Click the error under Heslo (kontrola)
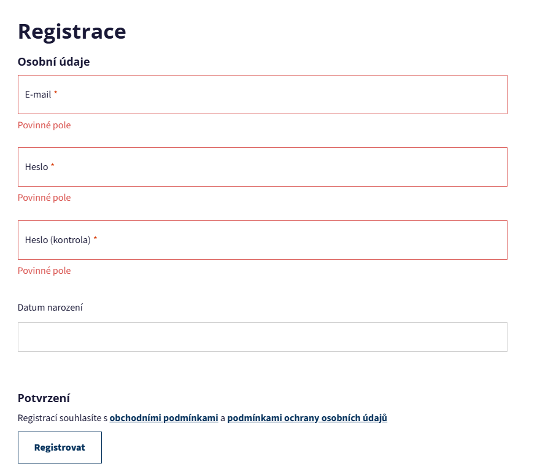Image resolution: width=548 pixels, height=469 pixels. click(44, 271)
